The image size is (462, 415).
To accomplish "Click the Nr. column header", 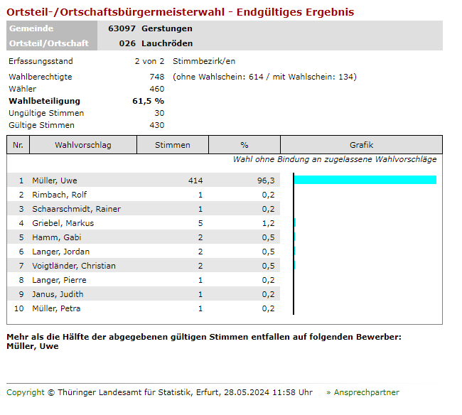I will pyautogui.click(x=18, y=145).
